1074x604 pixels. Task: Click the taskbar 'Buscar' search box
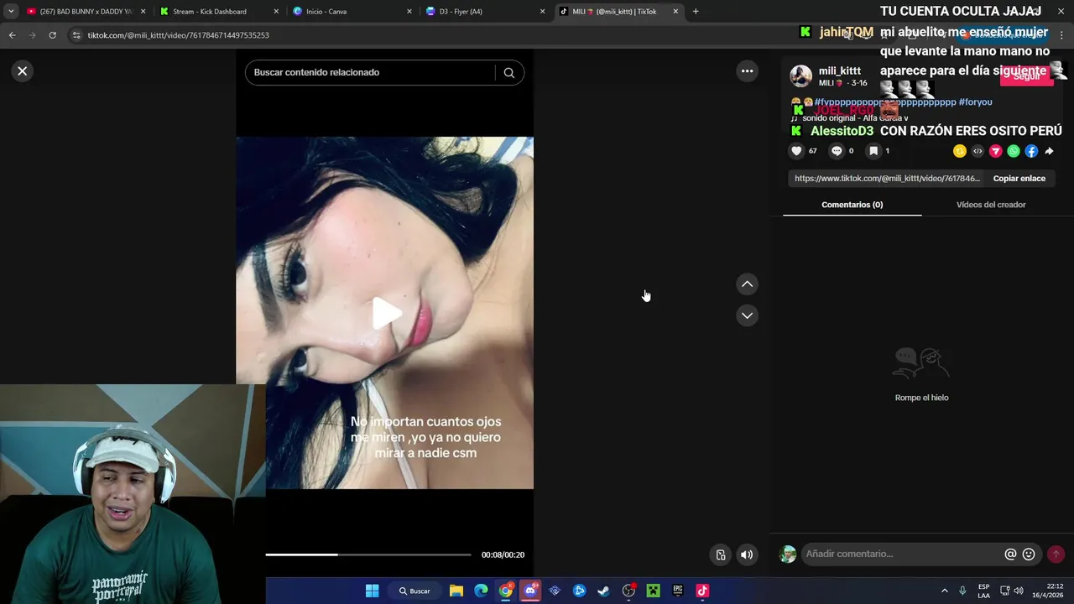[415, 591]
